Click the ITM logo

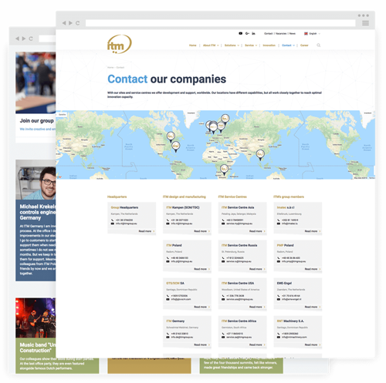click(x=120, y=44)
